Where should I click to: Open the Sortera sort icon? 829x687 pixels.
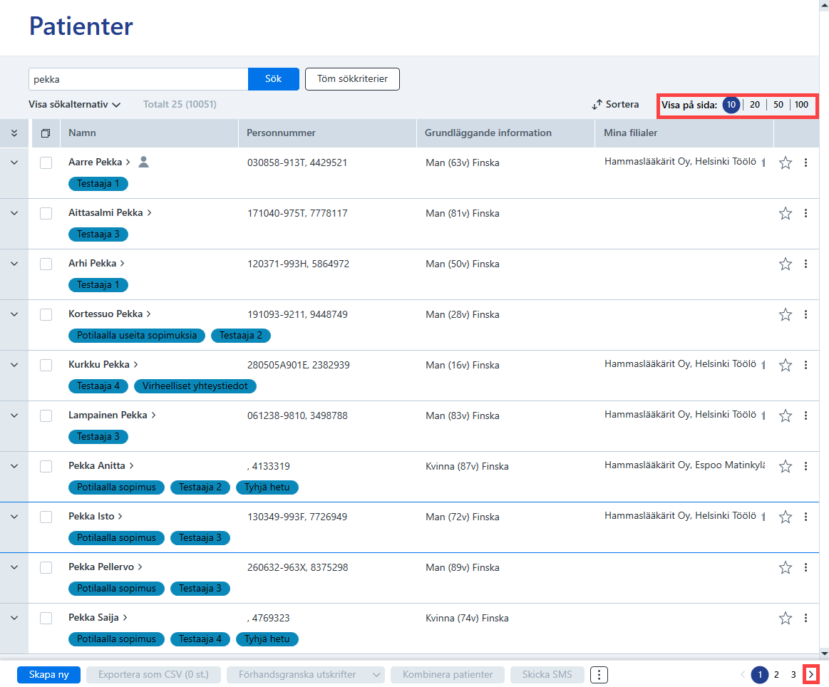pyautogui.click(x=597, y=105)
